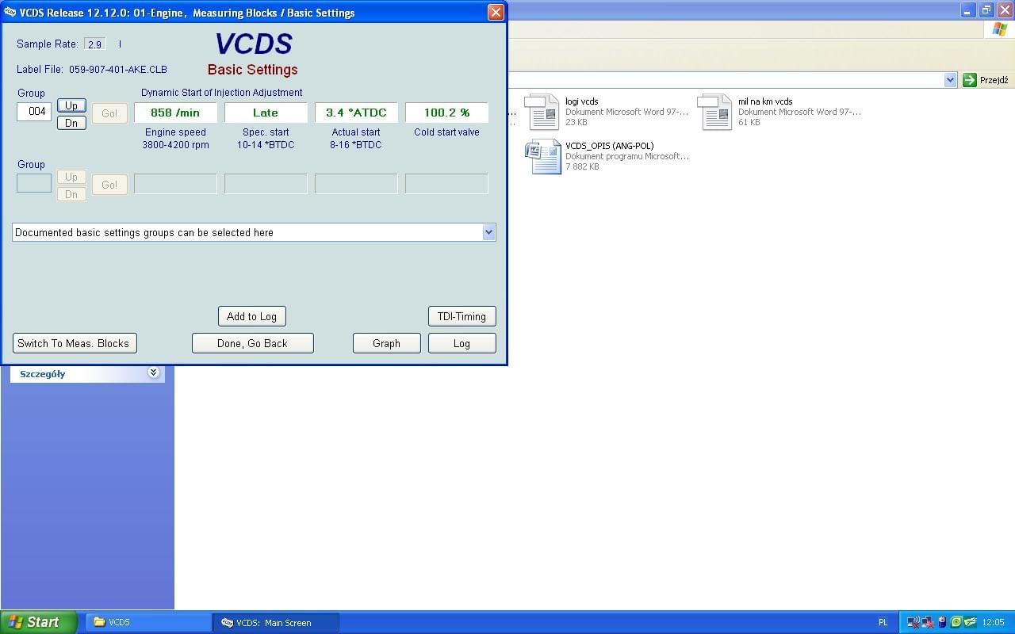
Task: Click the battery power icon in system tray
Action: click(941, 622)
